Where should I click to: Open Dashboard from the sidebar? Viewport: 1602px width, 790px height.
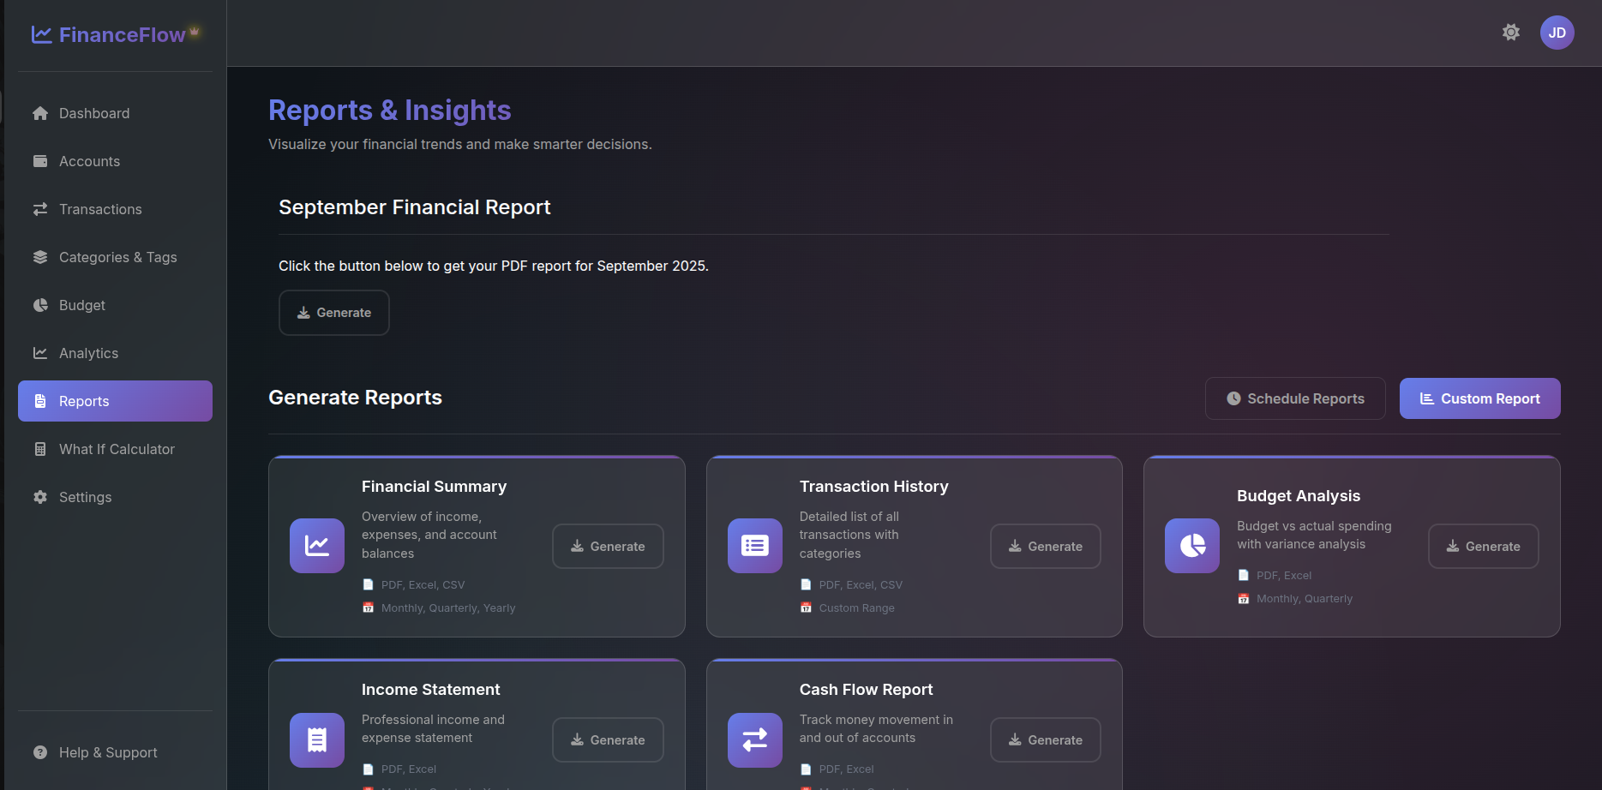94,113
